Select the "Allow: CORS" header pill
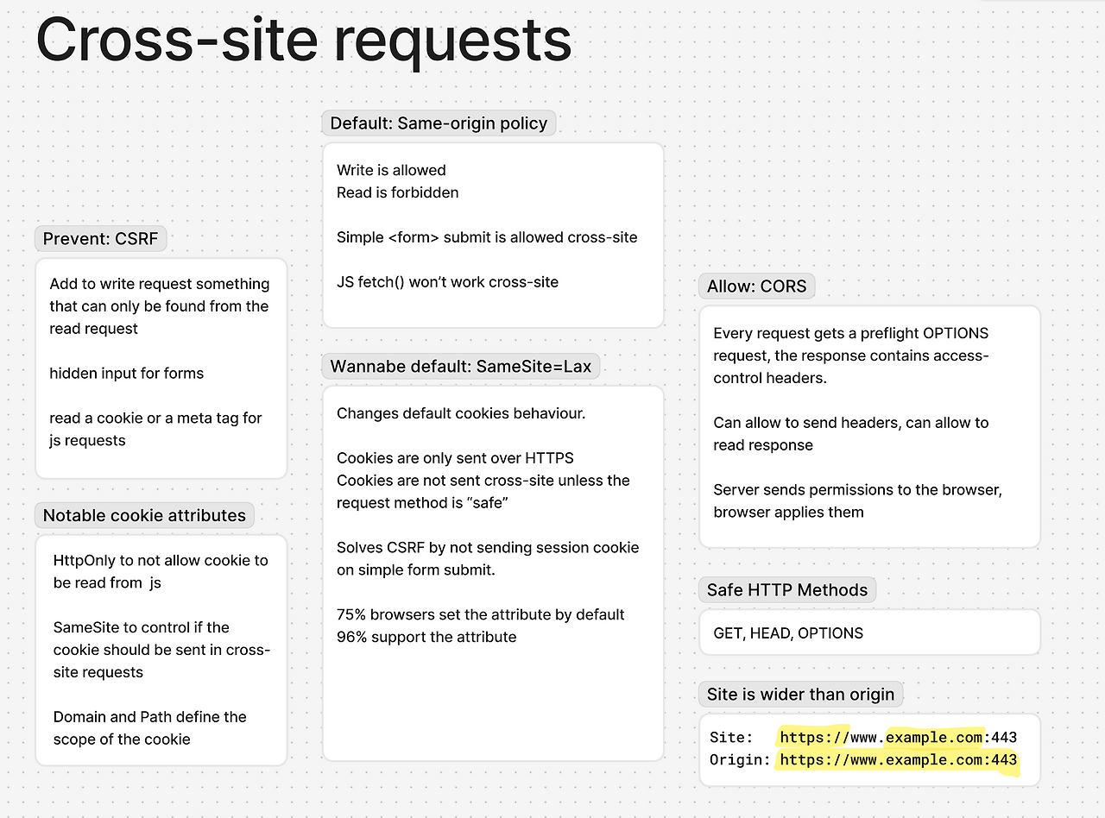 (x=756, y=286)
